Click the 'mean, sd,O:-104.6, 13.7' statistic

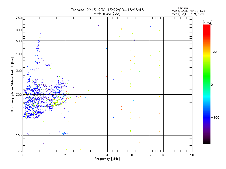click(x=188, y=11)
